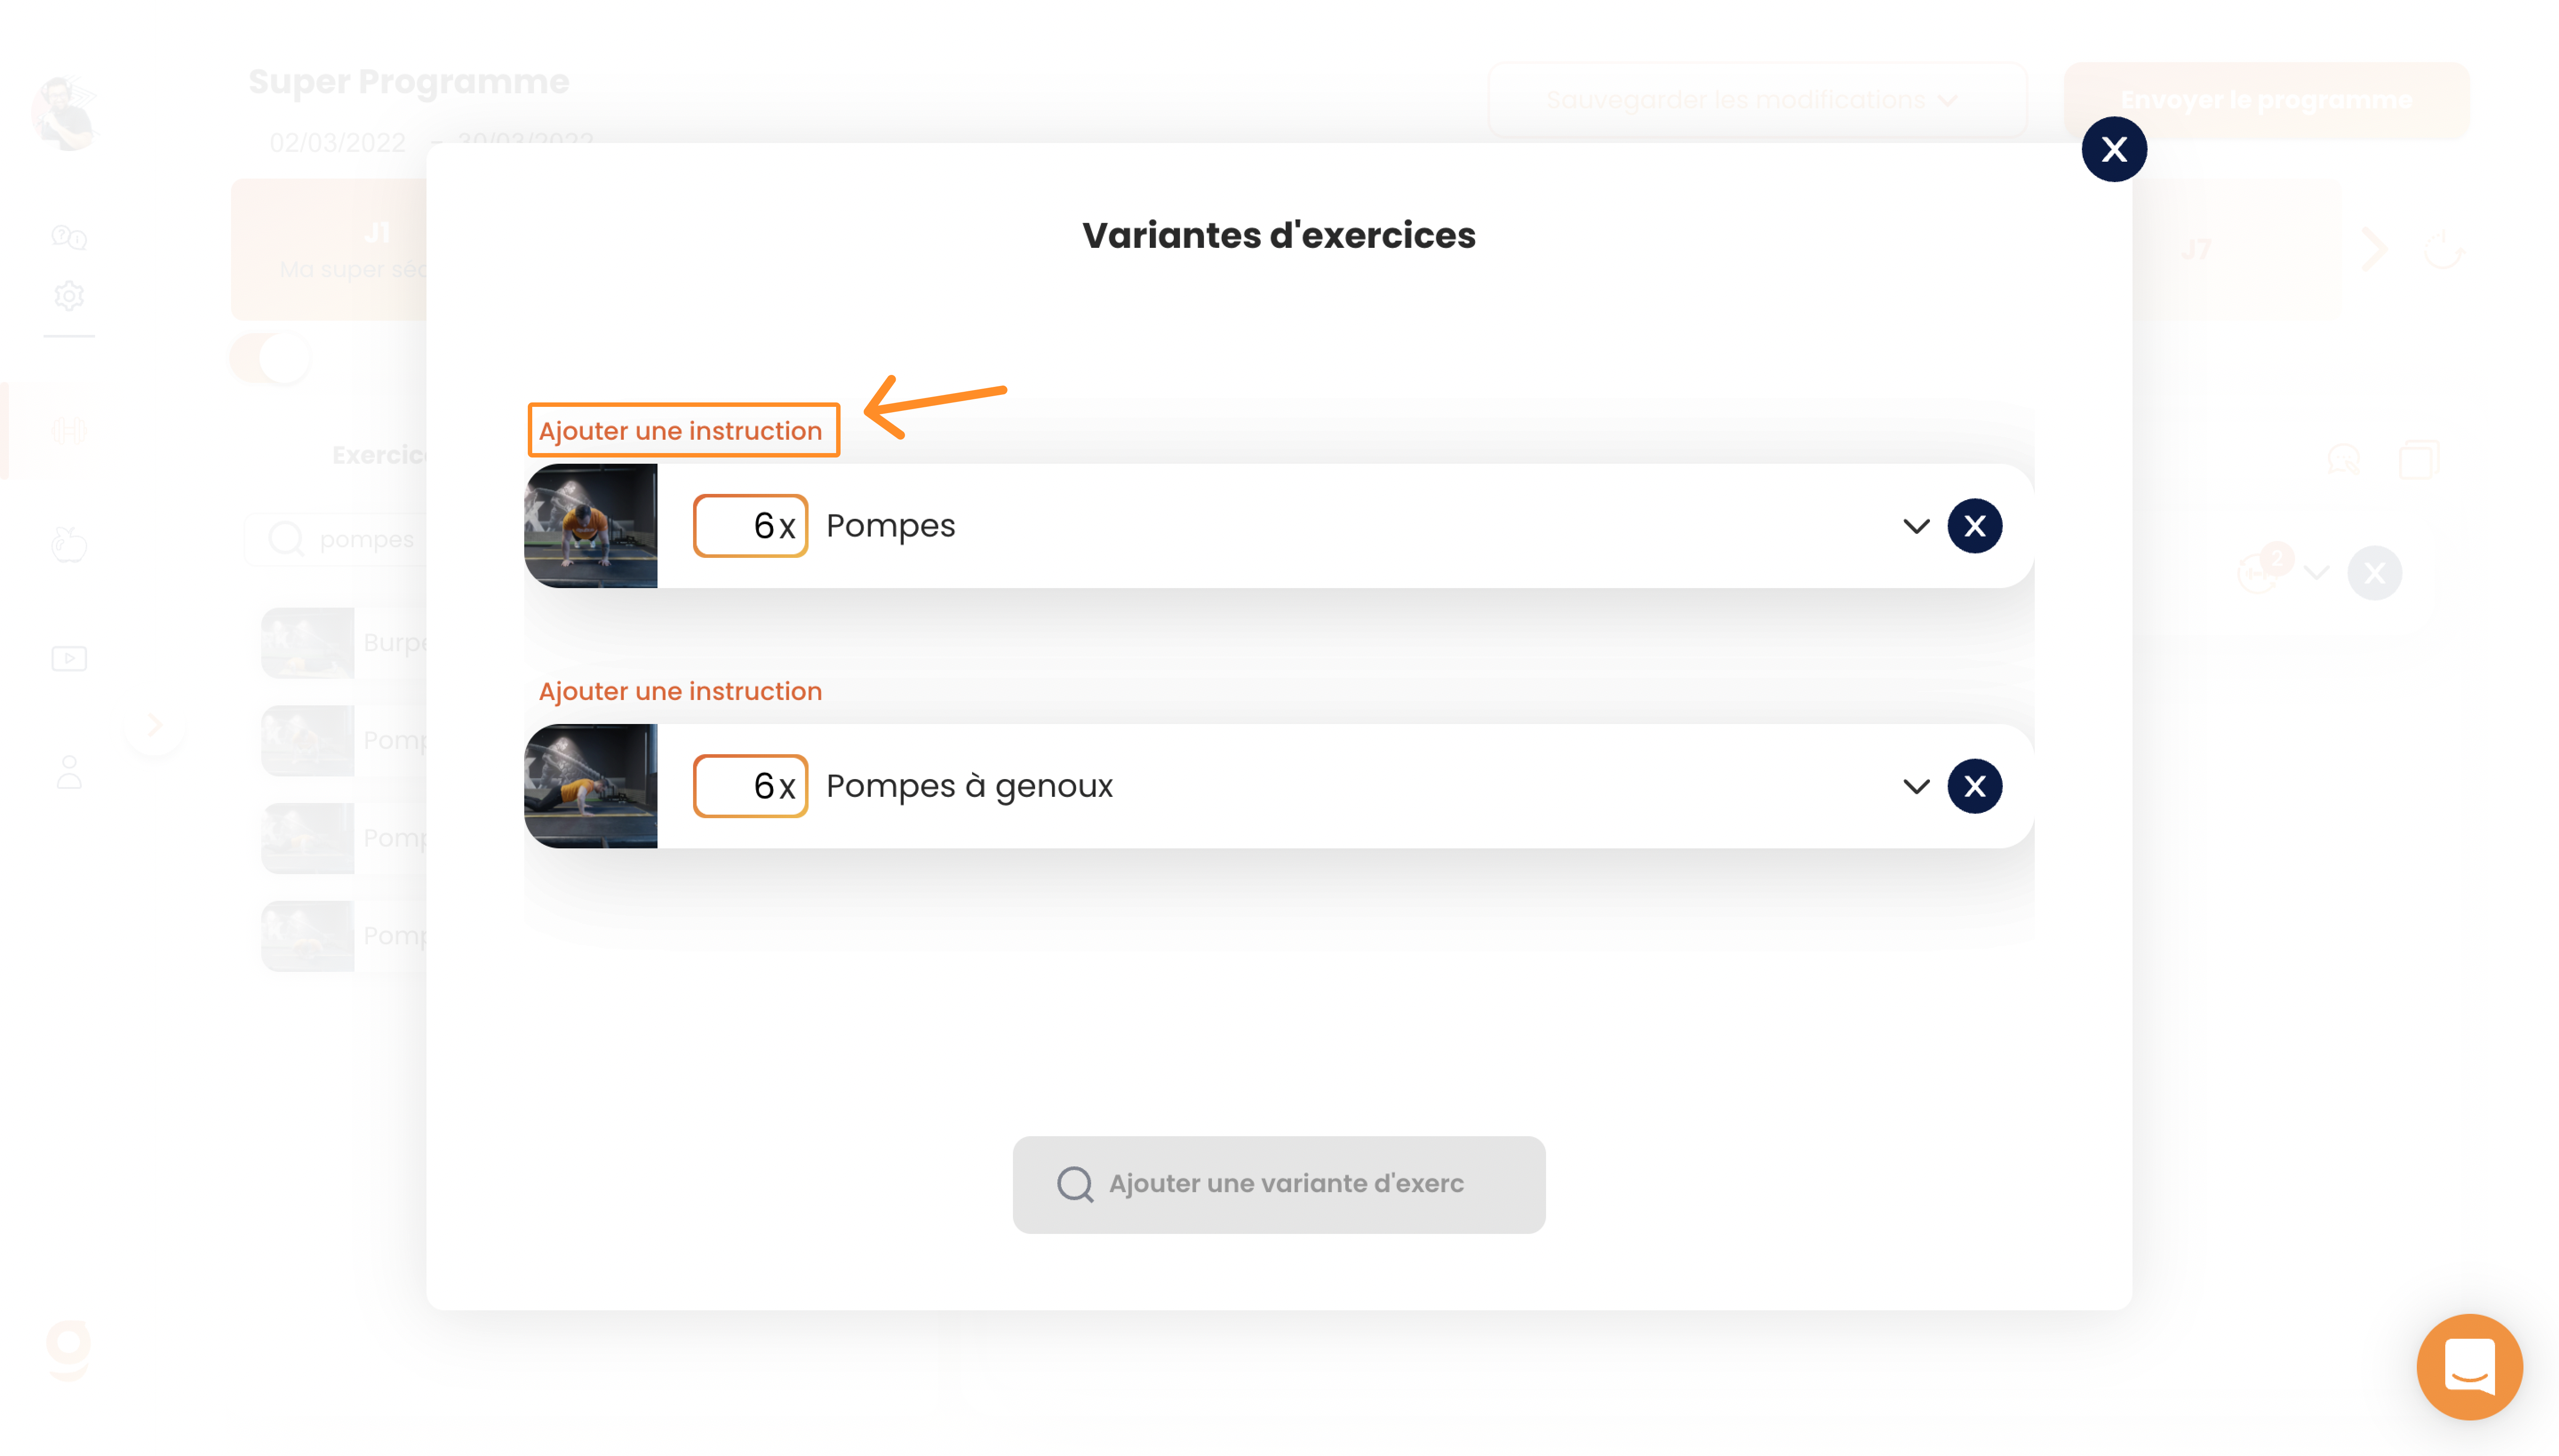Click Ajouter une instruction above Pompes à genoux

coord(680,691)
